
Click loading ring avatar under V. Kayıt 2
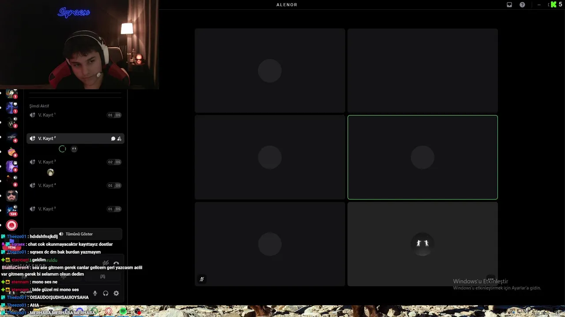62,149
